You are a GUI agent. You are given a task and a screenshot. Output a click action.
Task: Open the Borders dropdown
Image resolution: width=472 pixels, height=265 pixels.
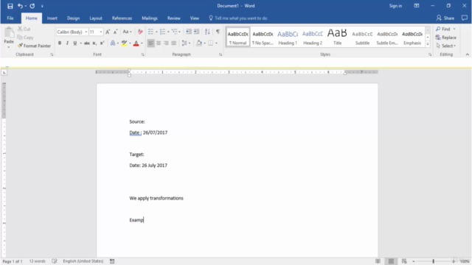[216, 43]
